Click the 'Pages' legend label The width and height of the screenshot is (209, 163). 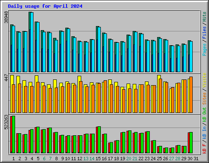click(204, 50)
